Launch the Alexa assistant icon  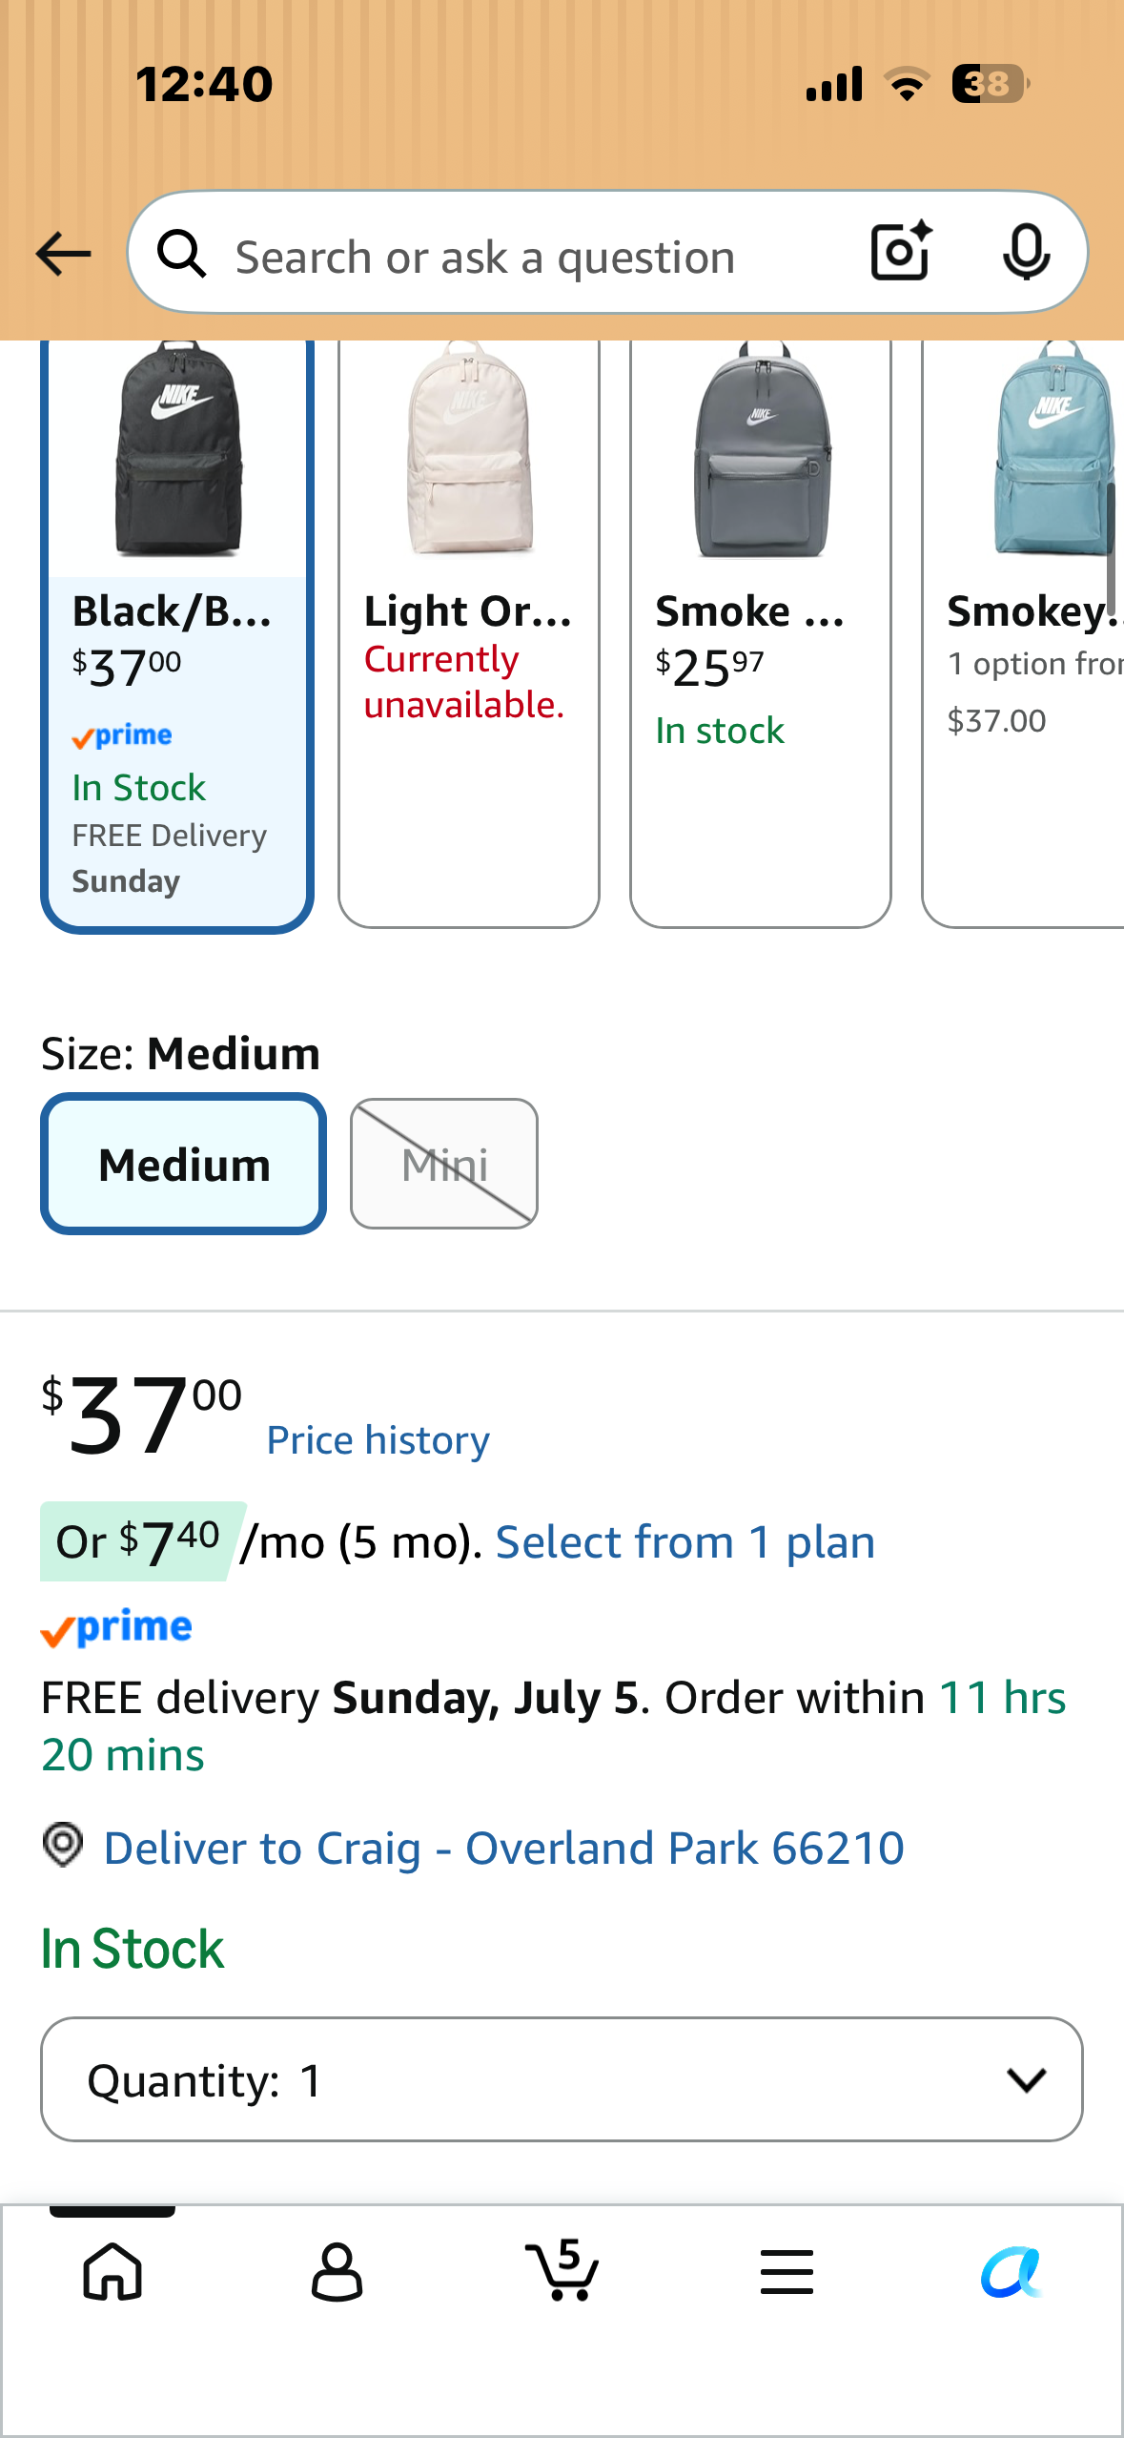[x=1012, y=2272]
